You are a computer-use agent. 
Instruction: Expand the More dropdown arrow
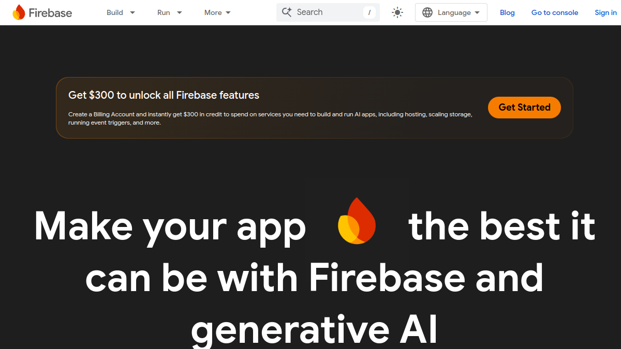coord(228,13)
